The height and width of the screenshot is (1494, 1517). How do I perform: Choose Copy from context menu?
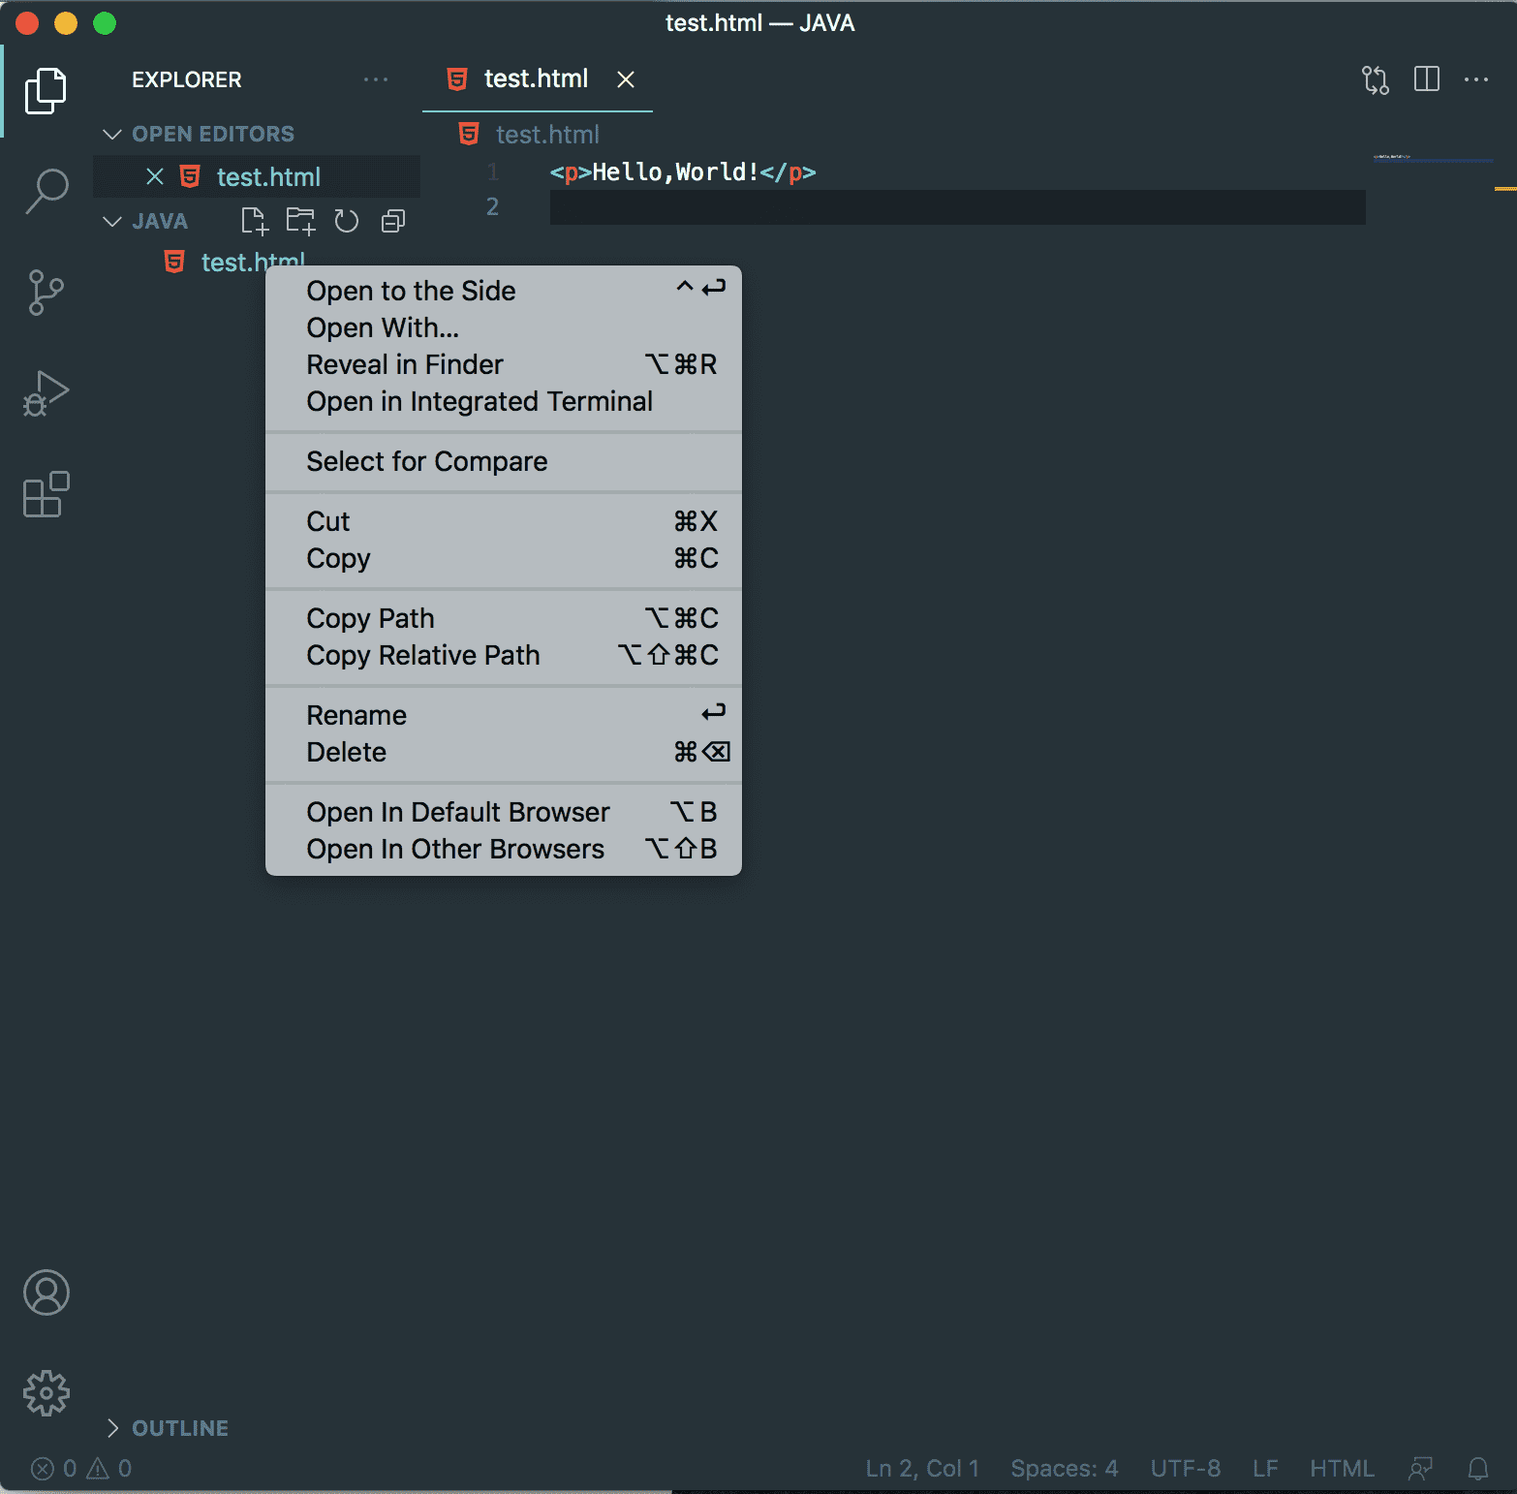click(x=504, y=558)
